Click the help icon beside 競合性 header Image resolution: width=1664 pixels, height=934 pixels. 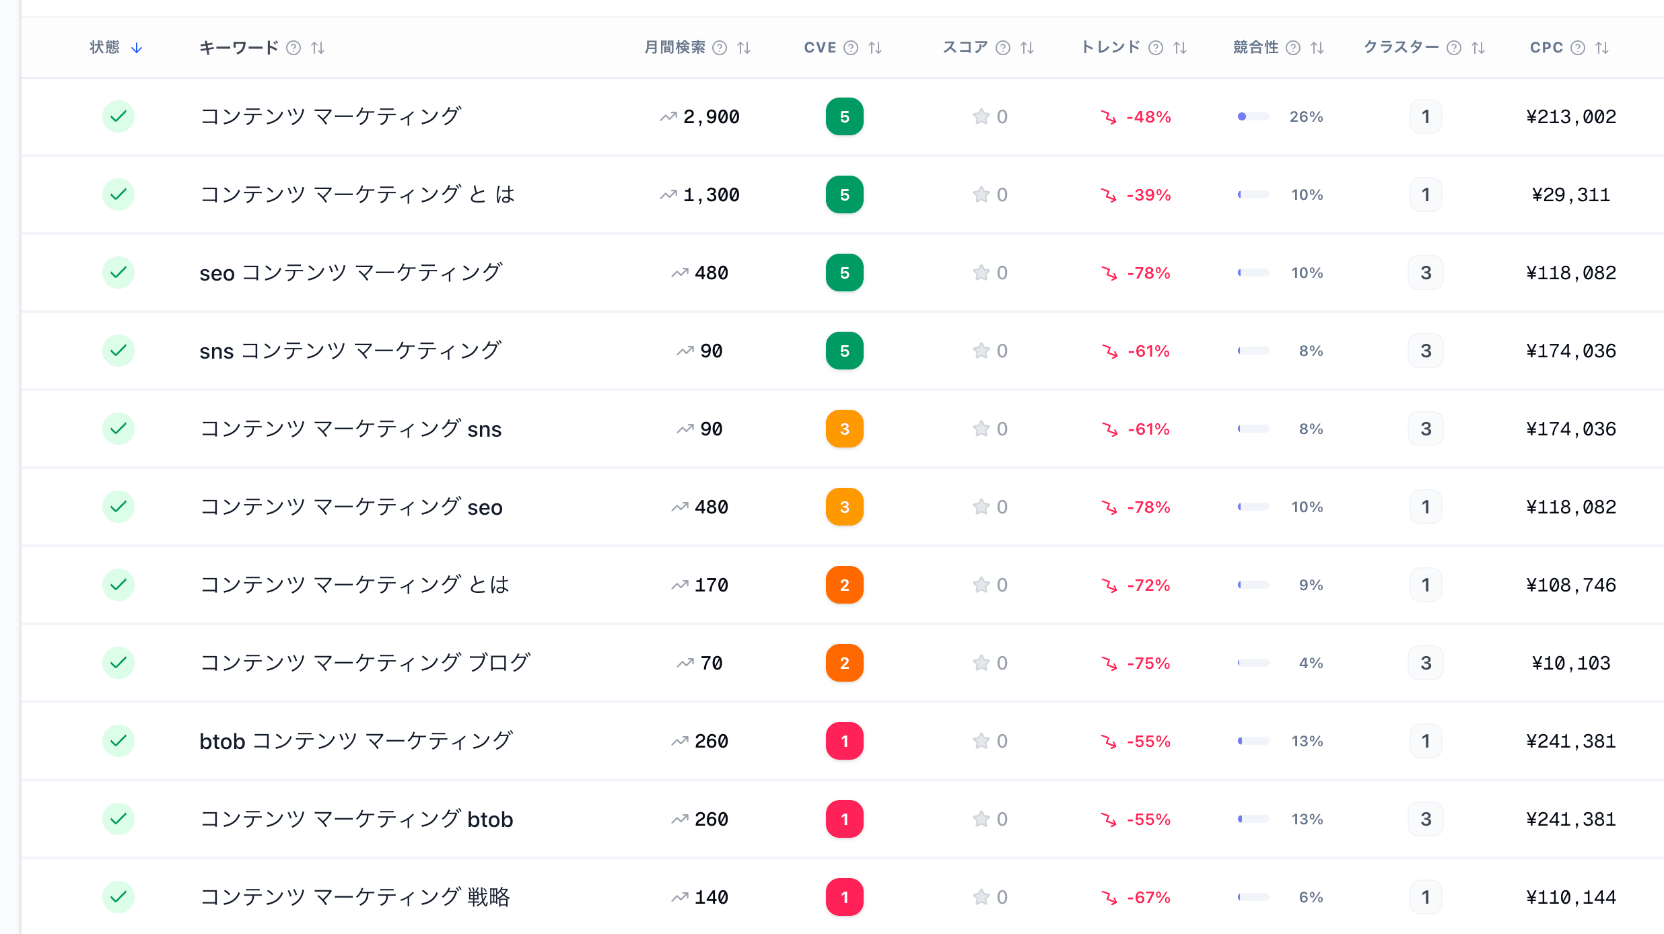click(x=1292, y=48)
